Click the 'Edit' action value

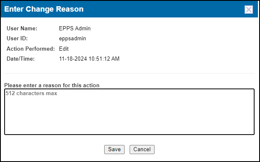pos(64,49)
